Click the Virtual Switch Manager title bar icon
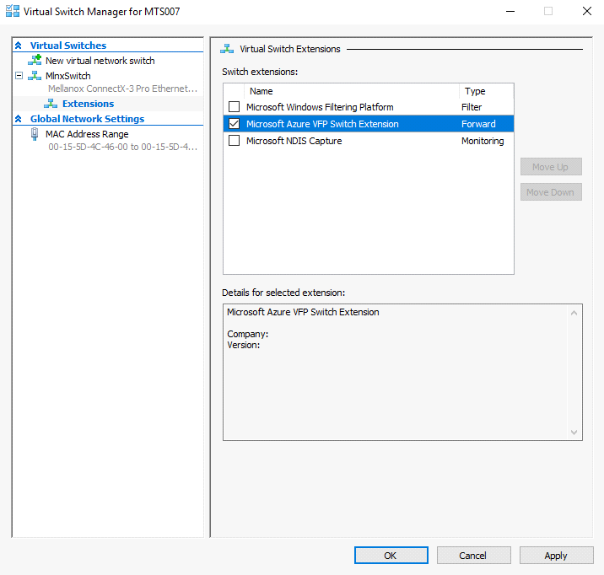The width and height of the screenshot is (604, 575). point(13,12)
